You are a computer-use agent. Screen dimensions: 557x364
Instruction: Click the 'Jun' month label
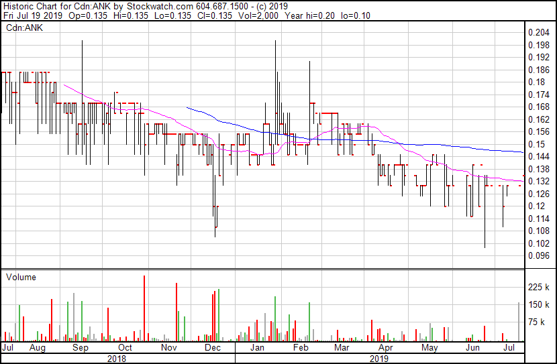click(473, 348)
